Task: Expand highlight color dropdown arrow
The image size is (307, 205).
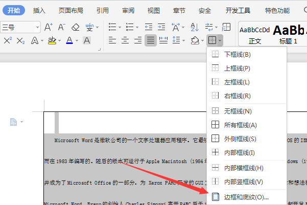Action: [60, 41]
